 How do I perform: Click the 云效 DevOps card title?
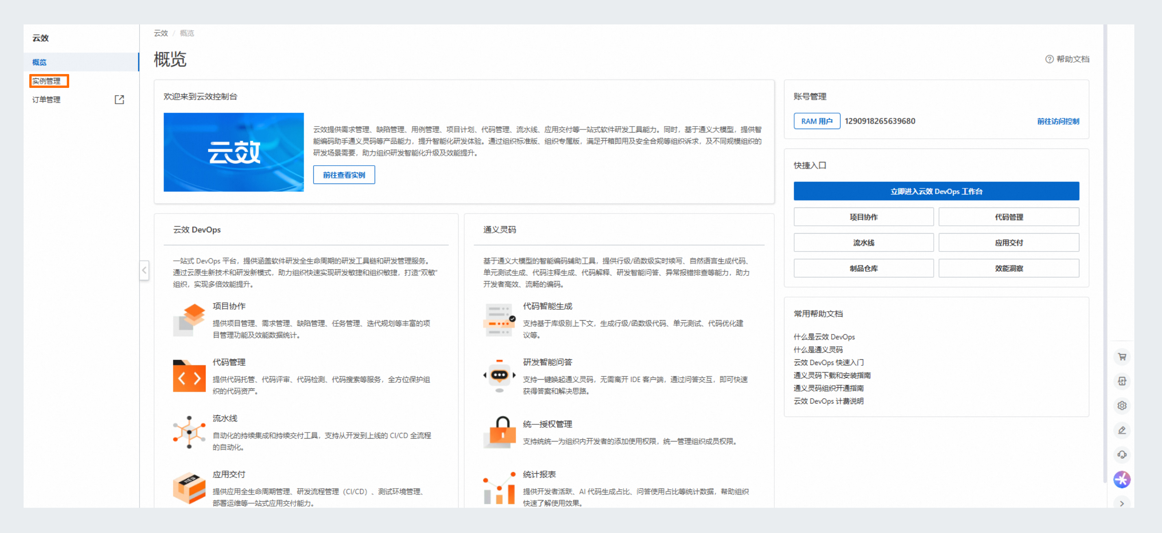point(197,229)
